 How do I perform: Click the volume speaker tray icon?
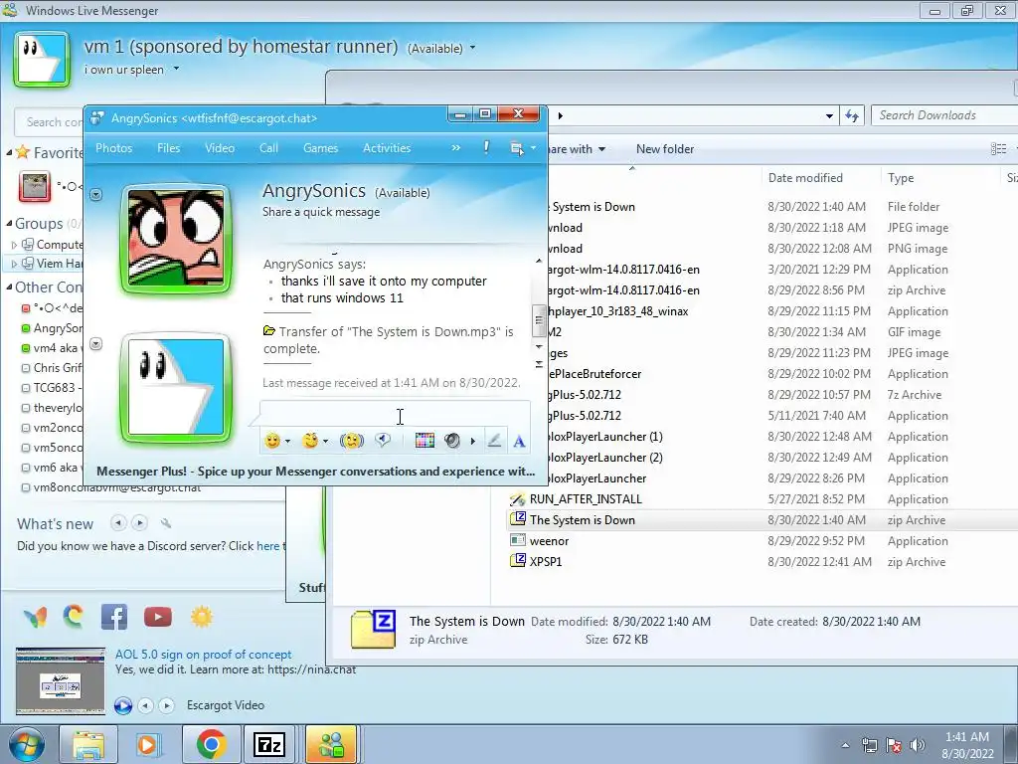[x=918, y=745]
